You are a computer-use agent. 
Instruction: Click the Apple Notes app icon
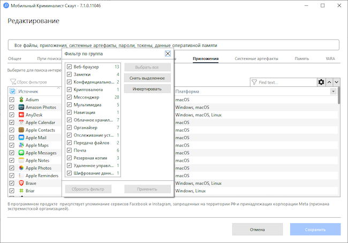coord(21,160)
